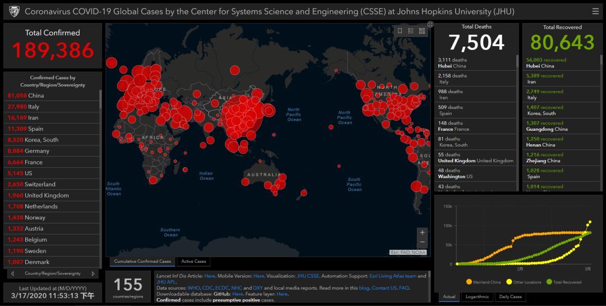Select Belgium row in confirmed list
The height and width of the screenshot is (306, 606).
tap(53, 240)
